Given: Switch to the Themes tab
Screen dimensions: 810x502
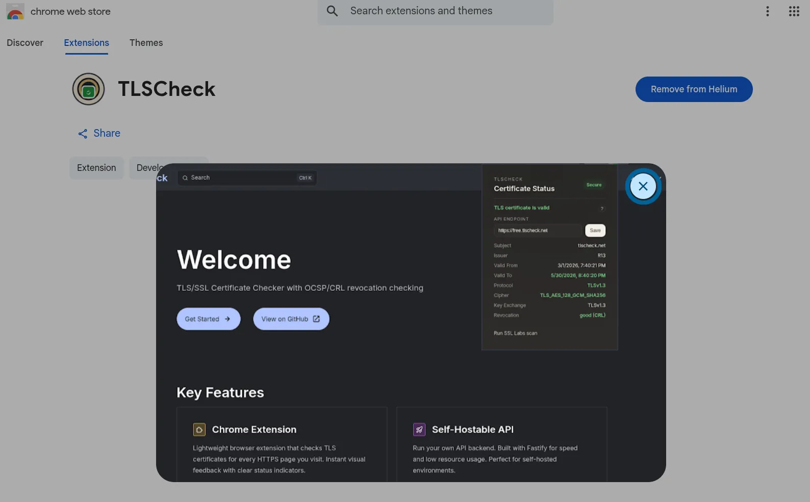Looking at the screenshot, I should (146, 43).
